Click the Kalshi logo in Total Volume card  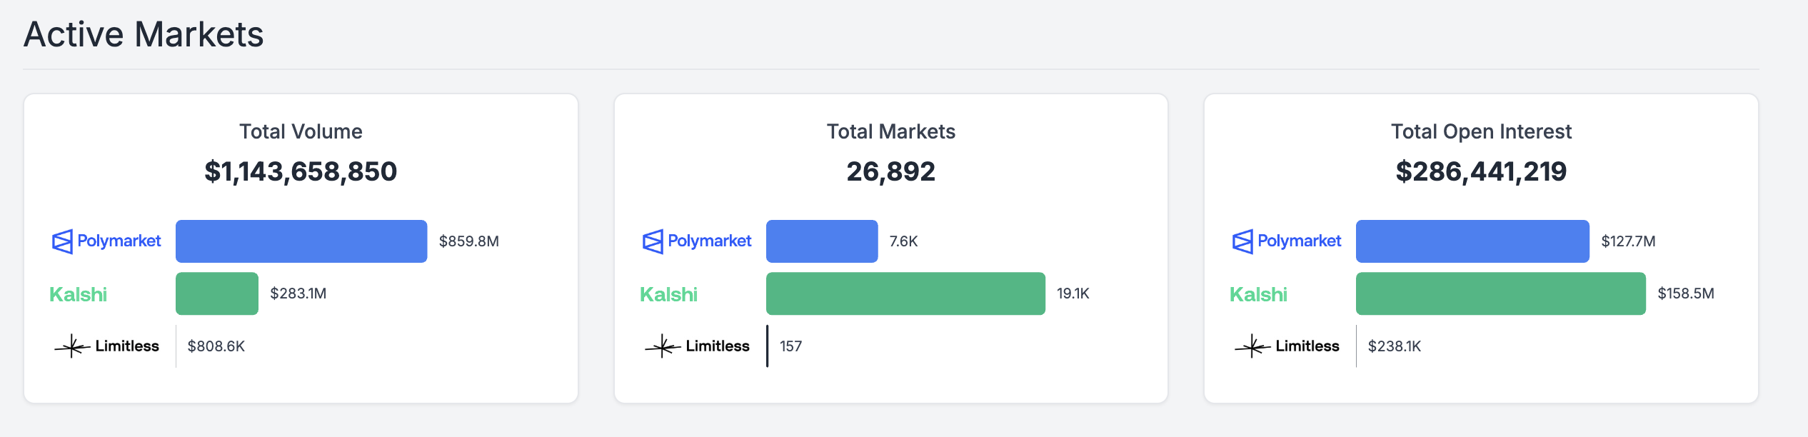pos(78,294)
